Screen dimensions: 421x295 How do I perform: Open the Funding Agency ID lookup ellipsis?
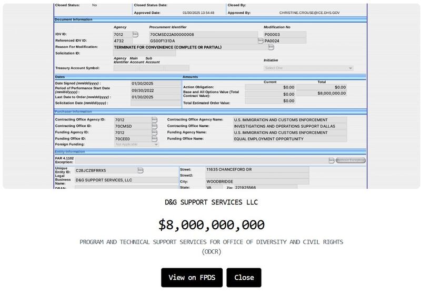pyautogui.click(x=155, y=133)
